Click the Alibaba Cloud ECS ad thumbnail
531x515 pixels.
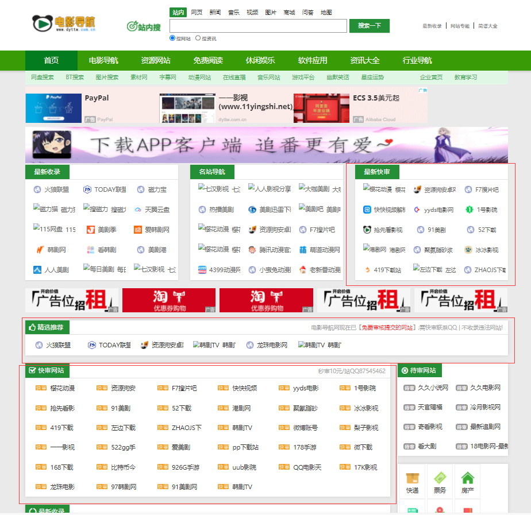click(321, 108)
